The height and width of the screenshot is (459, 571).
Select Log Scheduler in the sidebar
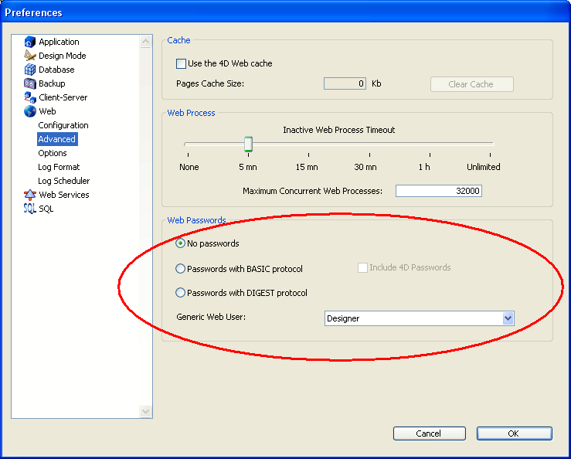point(64,181)
